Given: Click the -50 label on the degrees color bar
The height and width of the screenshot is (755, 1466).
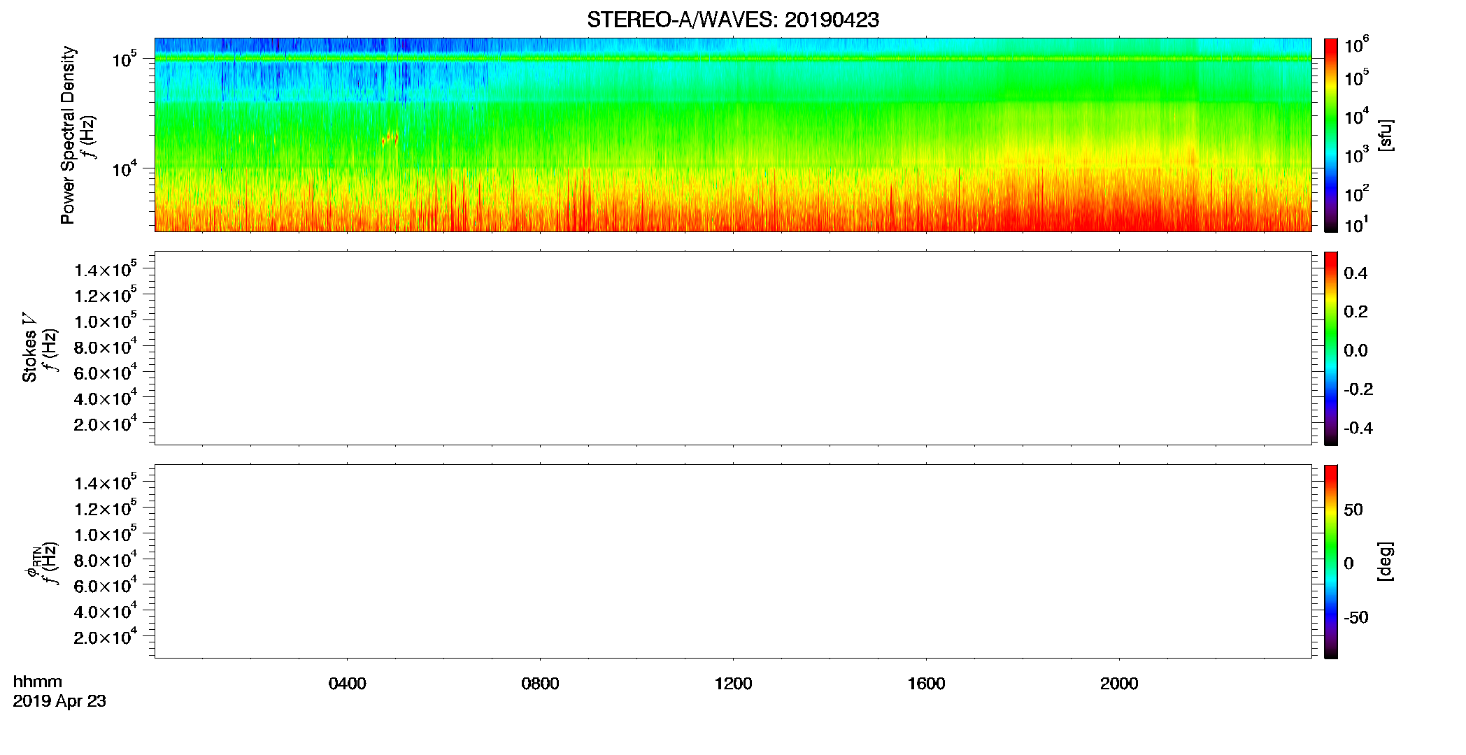Looking at the screenshot, I should pyautogui.click(x=1356, y=617).
